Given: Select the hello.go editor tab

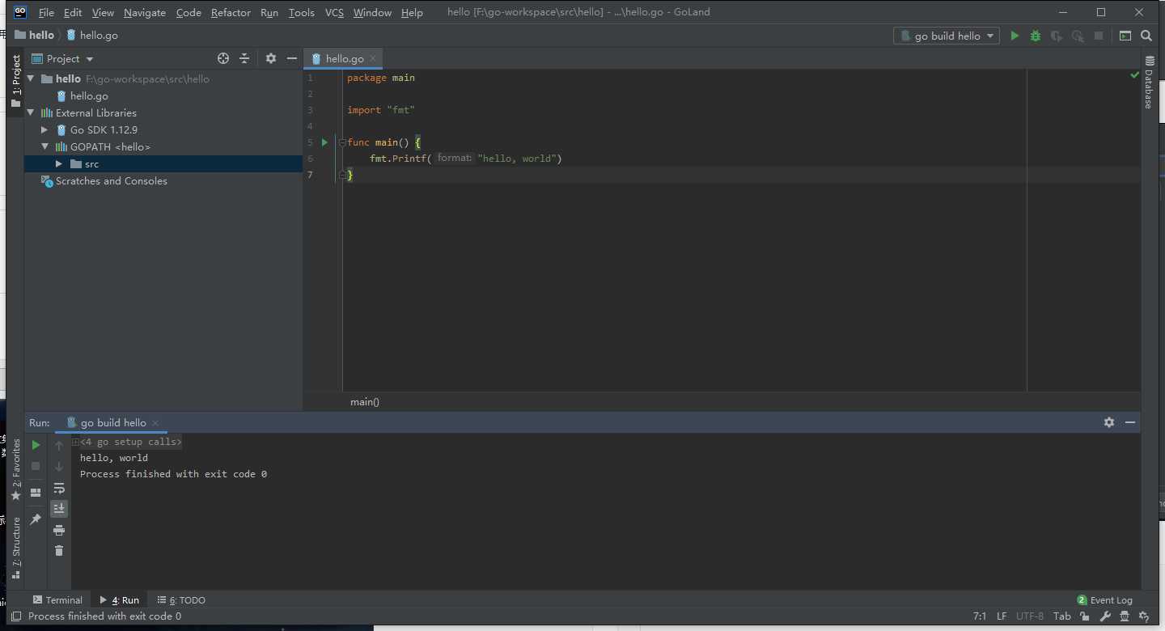Looking at the screenshot, I should coord(344,58).
